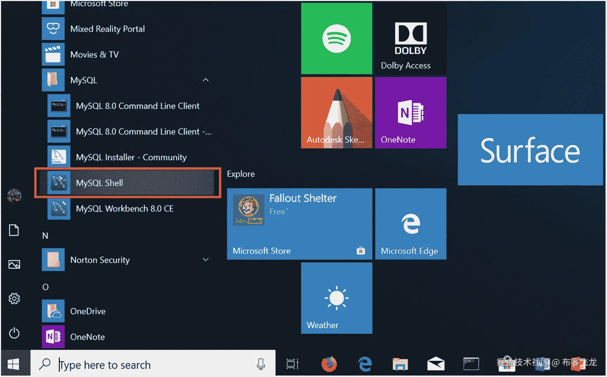Image resolution: width=607 pixels, height=377 pixels.
Task: Open the Dolby Access tile
Action: pos(411,38)
